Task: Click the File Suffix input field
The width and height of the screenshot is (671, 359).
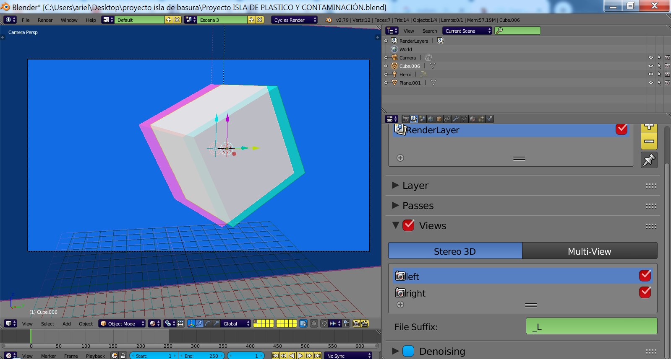Action: coord(591,326)
